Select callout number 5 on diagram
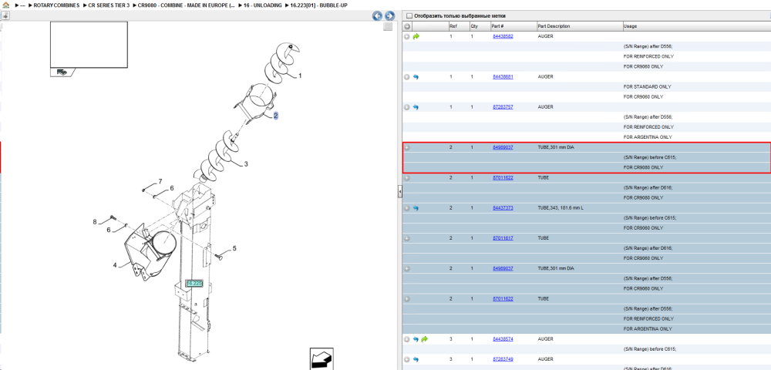Image resolution: width=771 pixels, height=370 pixels. tap(234, 249)
